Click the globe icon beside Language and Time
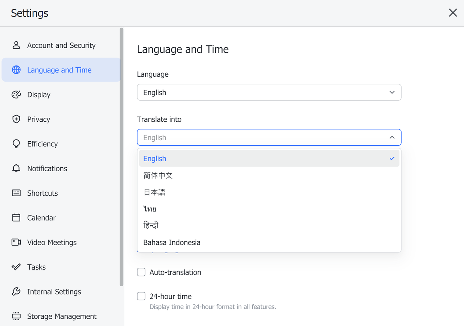Image resolution: width=464 pixels, height=326 pixels. (x=16, y=70)
